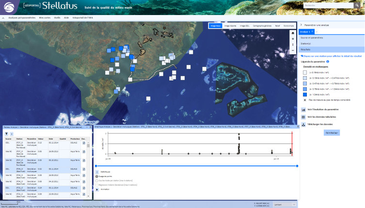Switch basemap to Cartographie générale tab
This screenshot has height=208, width=365.
262,25
